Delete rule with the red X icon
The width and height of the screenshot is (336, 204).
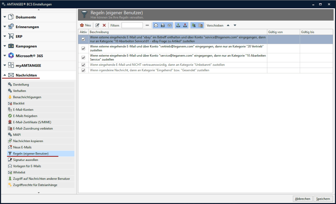point(104,25)
